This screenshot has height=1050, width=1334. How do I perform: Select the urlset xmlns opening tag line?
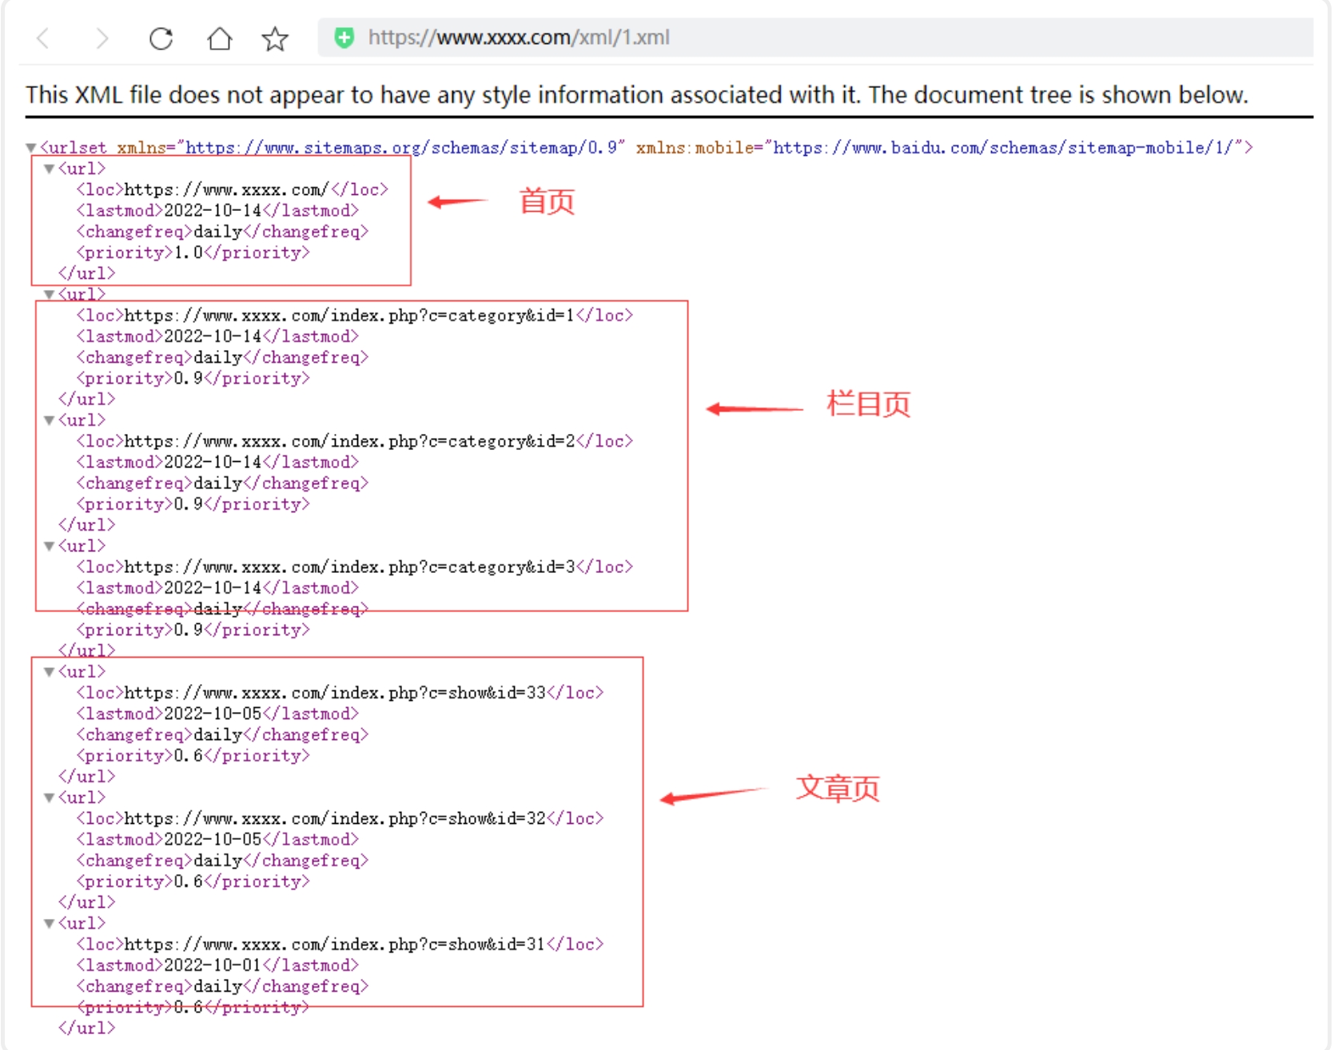point(647,148)
